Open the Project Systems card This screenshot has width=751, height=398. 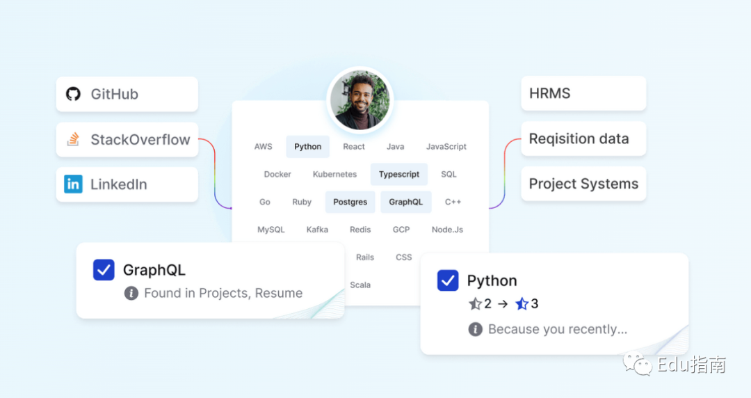(583, 184)
